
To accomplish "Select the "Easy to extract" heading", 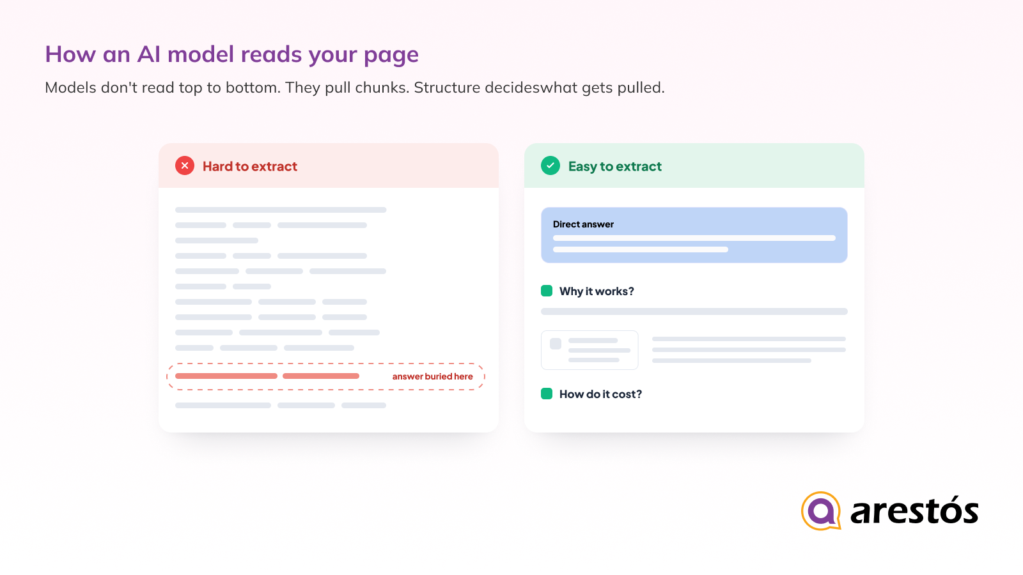I will (615, 166).
